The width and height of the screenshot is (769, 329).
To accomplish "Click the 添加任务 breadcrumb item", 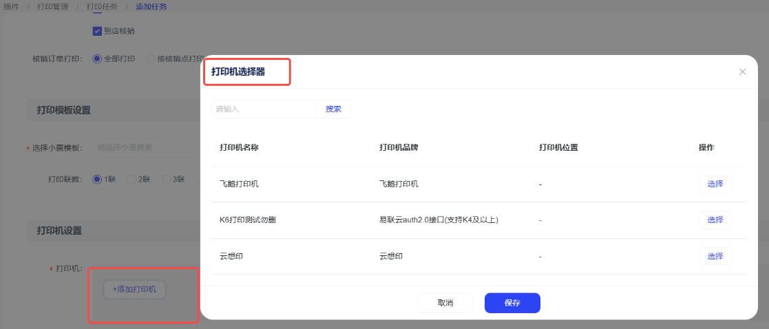I will tap(151, 7).
